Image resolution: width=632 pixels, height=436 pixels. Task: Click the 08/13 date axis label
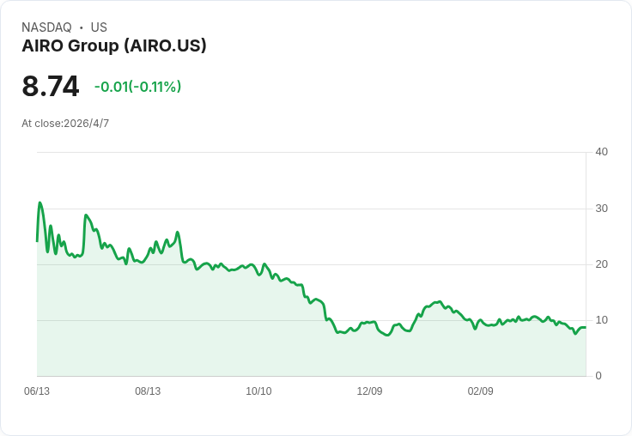pyautogui.click(x=148, y=391)
